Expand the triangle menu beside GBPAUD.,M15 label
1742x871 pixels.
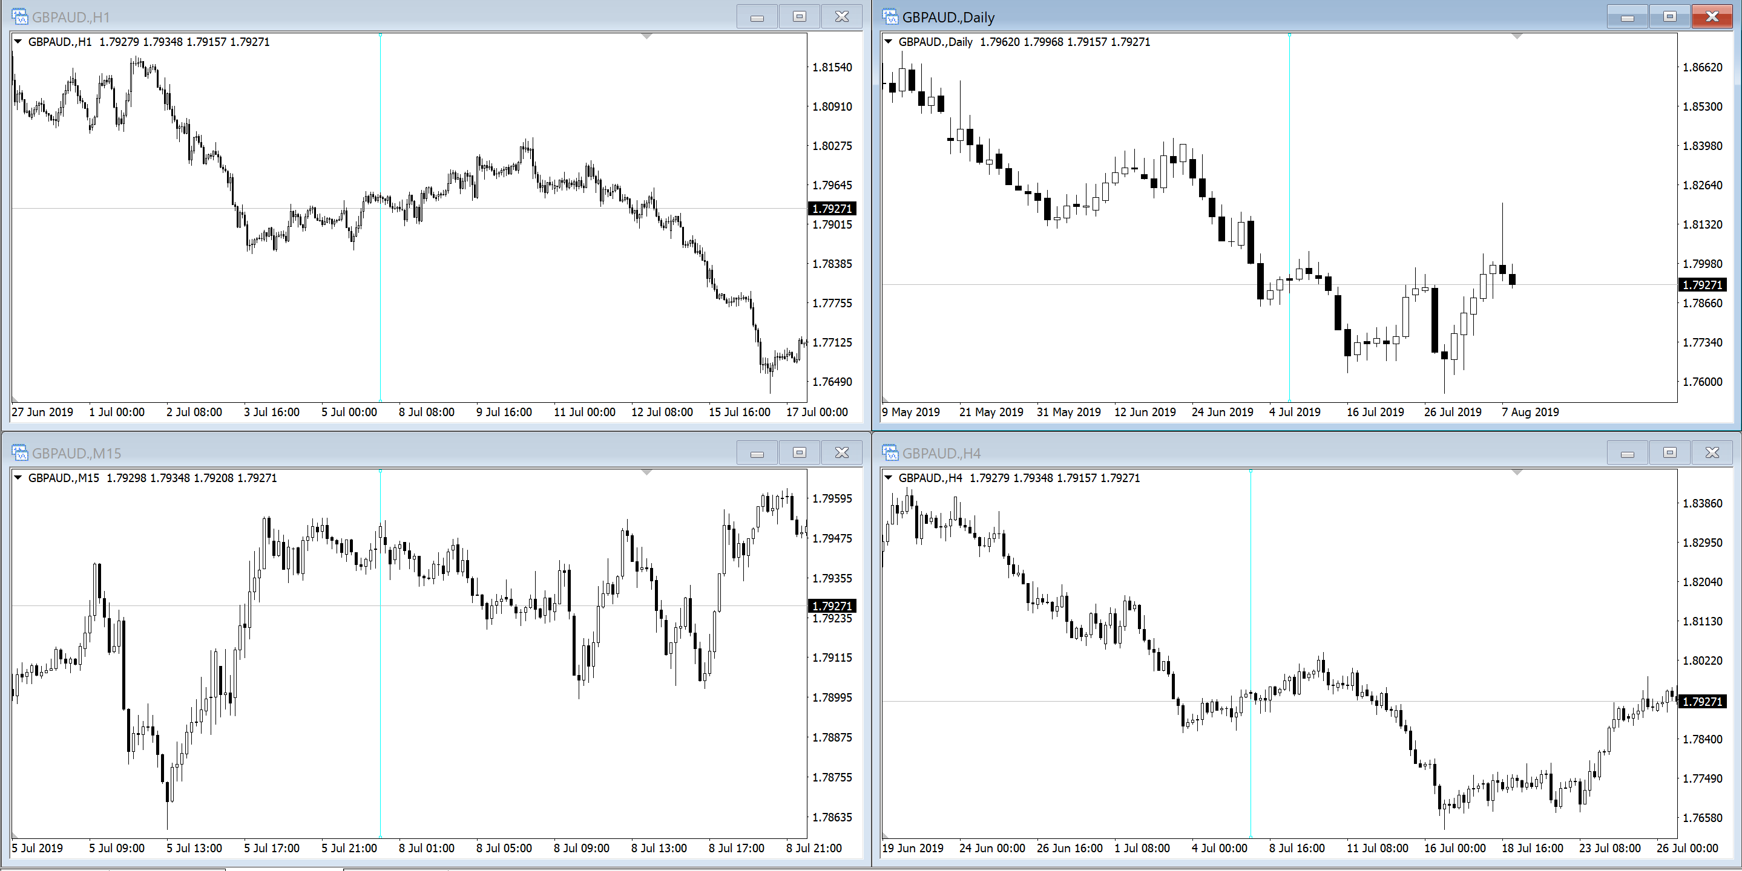click(x=18, y=478)
